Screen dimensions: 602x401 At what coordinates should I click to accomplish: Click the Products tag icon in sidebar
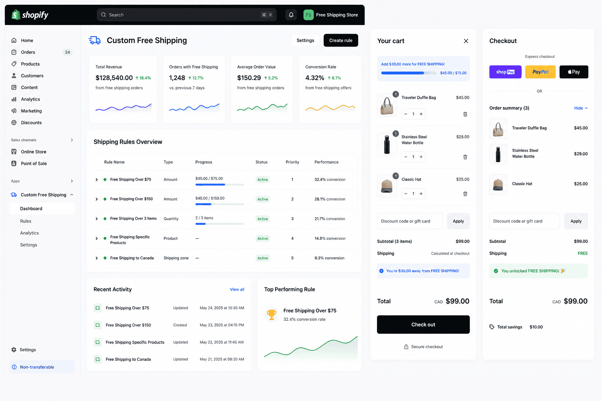14,64
